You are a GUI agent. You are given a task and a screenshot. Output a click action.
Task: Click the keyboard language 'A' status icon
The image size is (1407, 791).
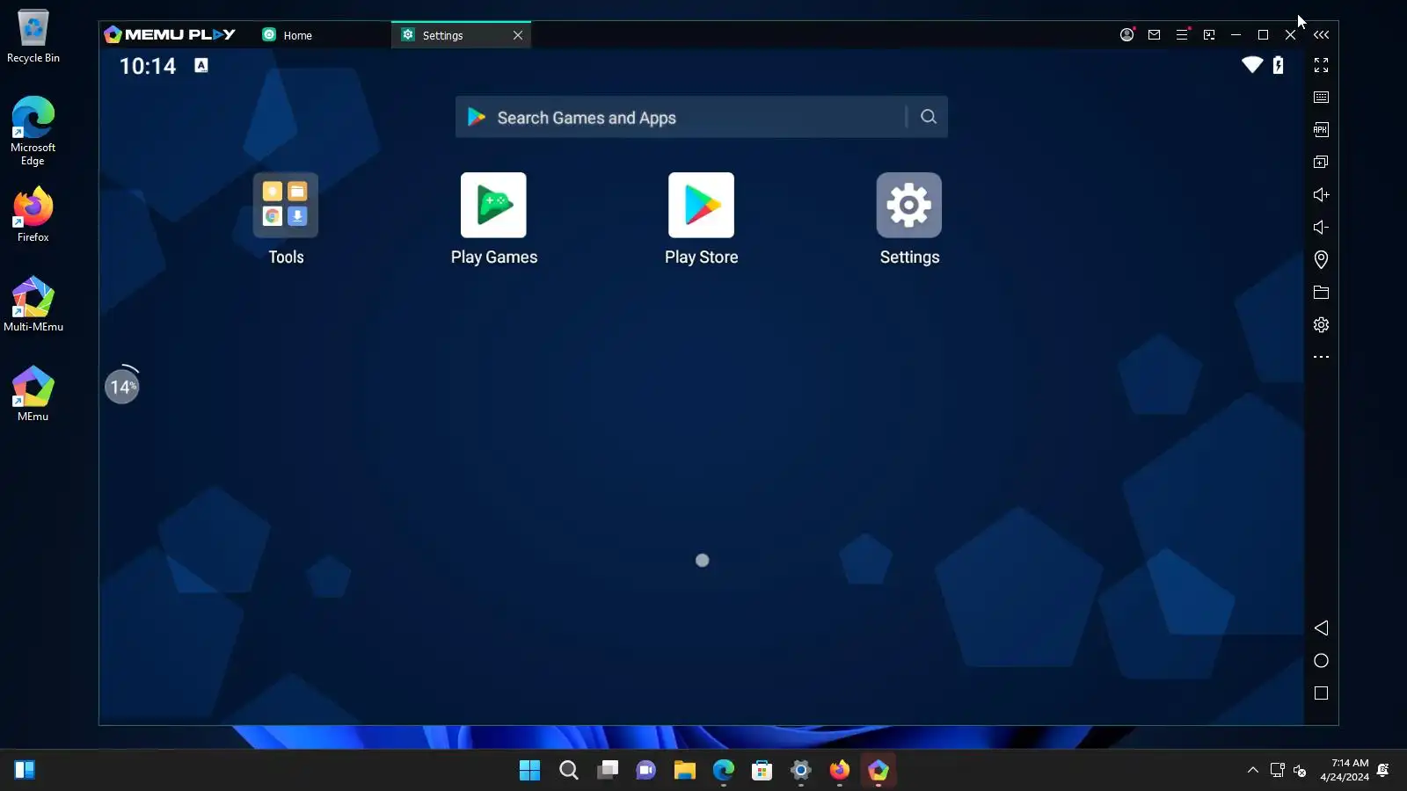pos(201,65)
